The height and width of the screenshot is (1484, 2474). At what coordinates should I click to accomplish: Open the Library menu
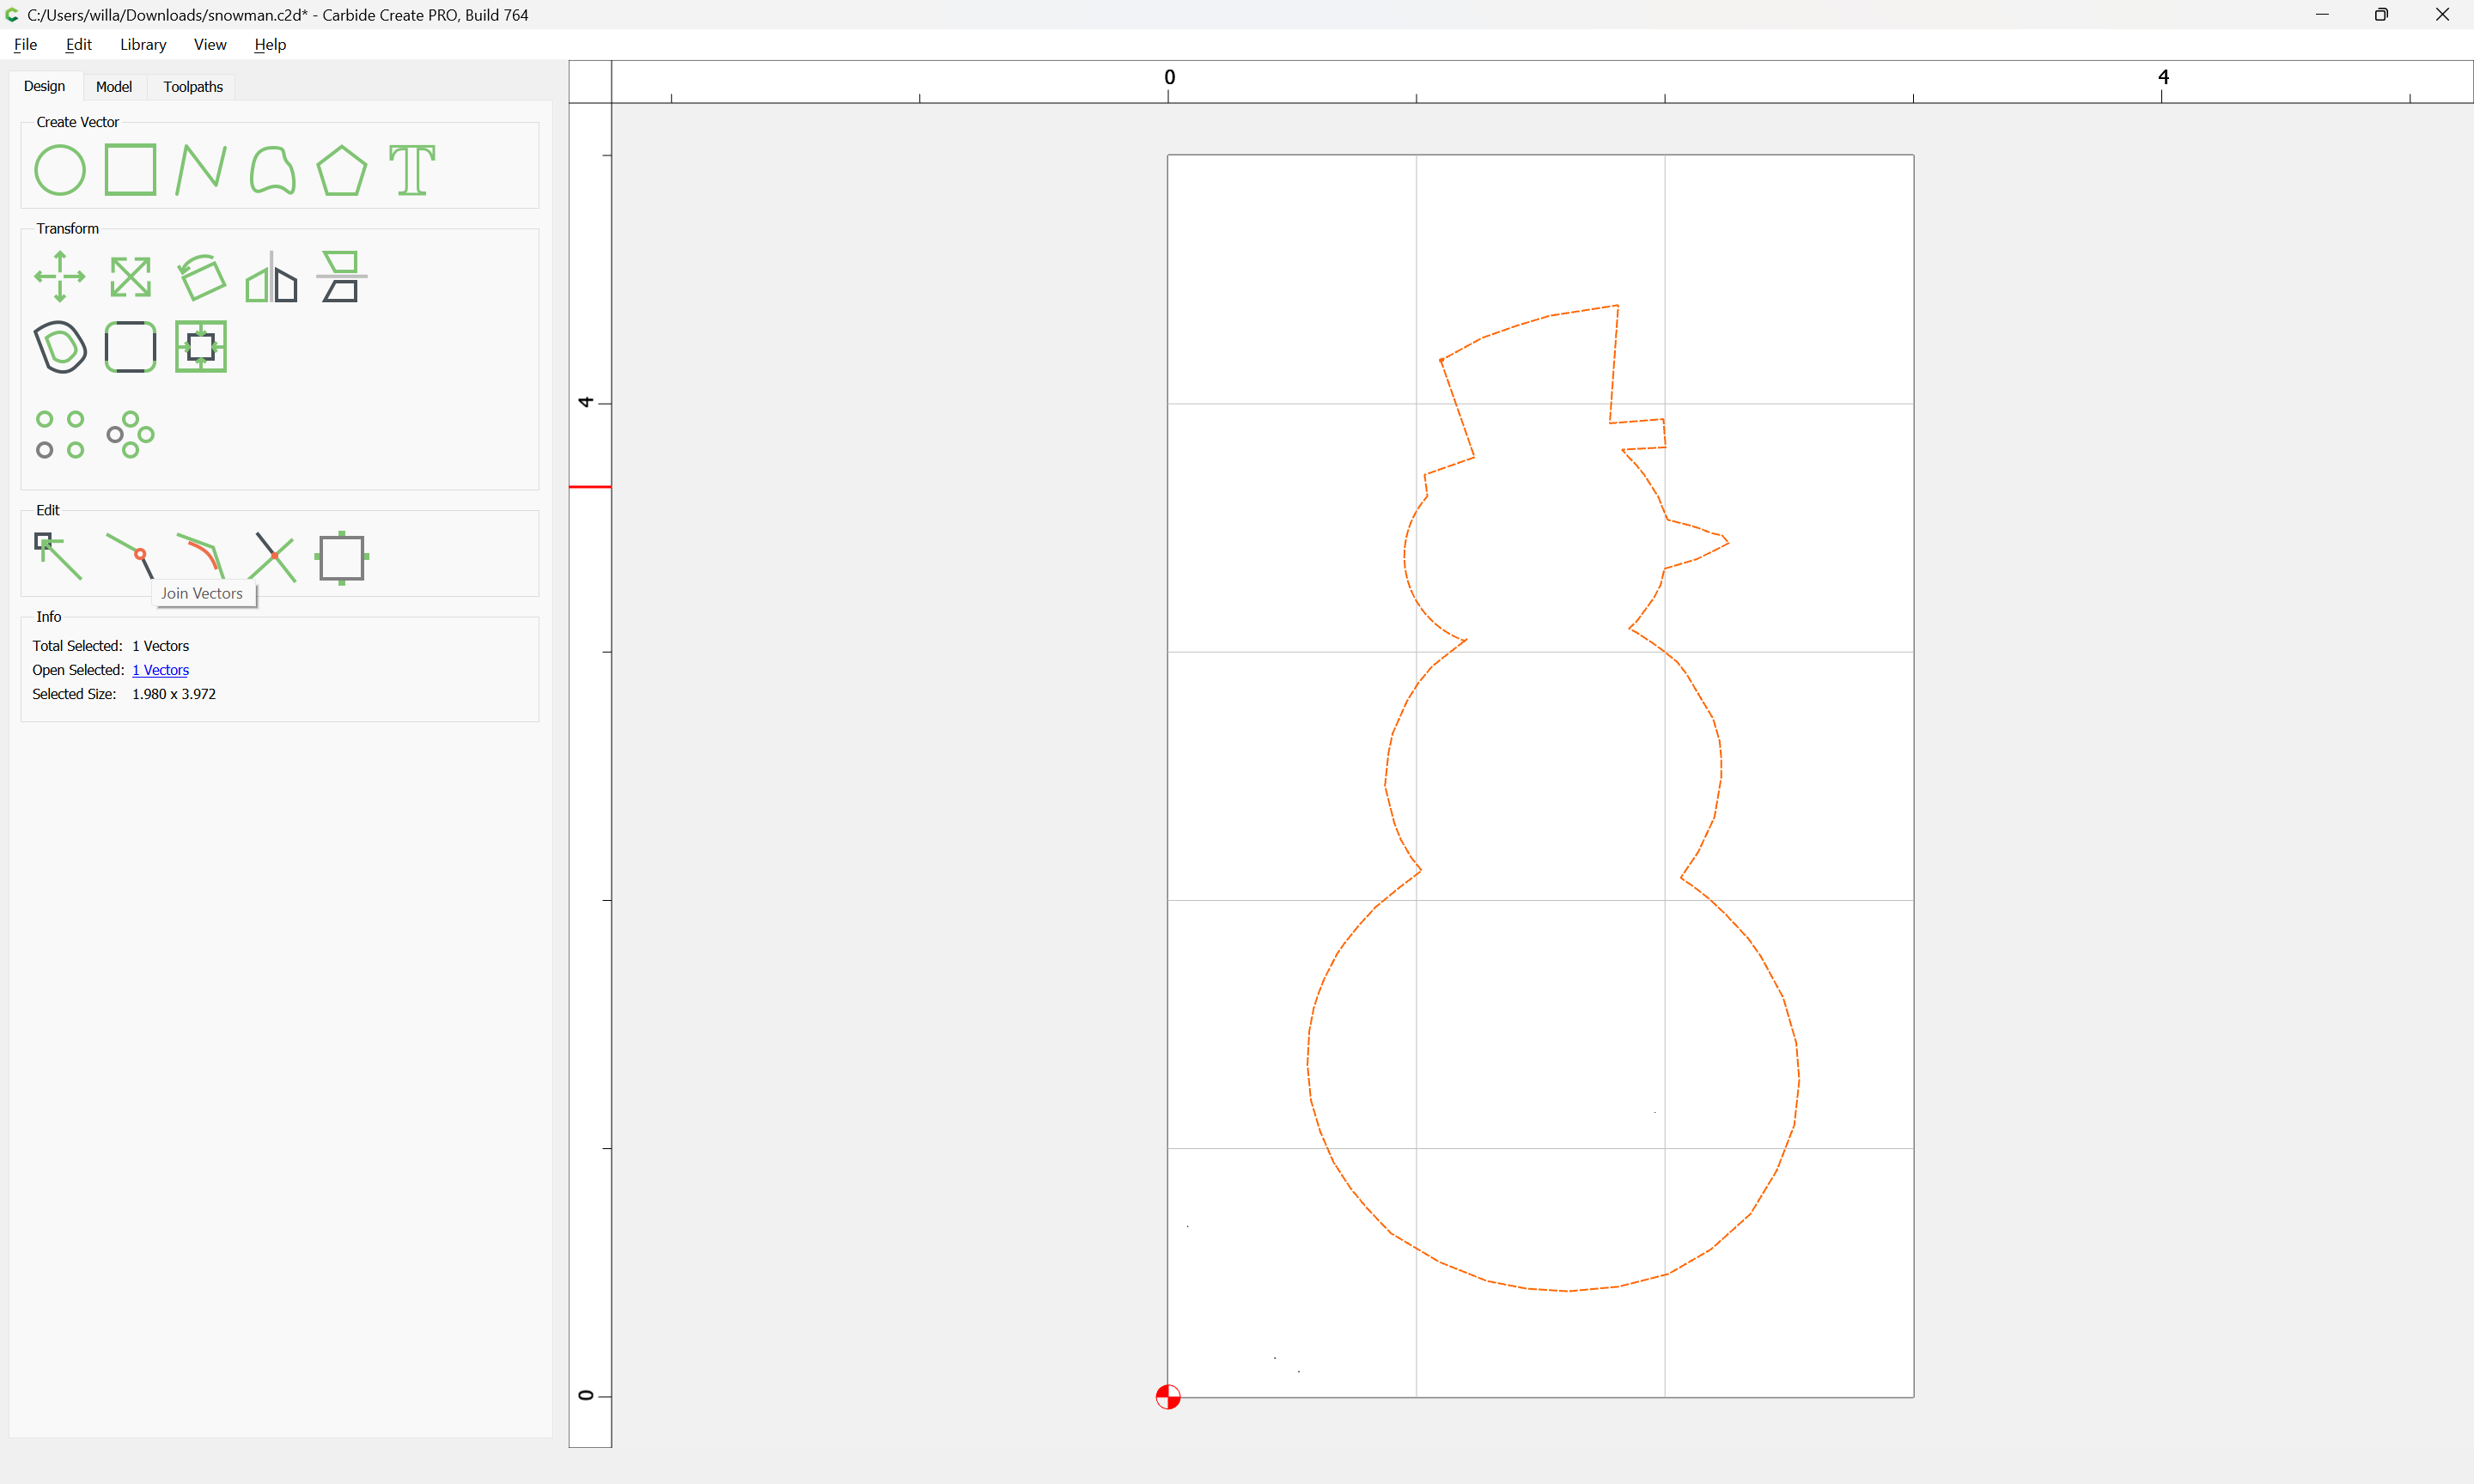coord(143,44)
